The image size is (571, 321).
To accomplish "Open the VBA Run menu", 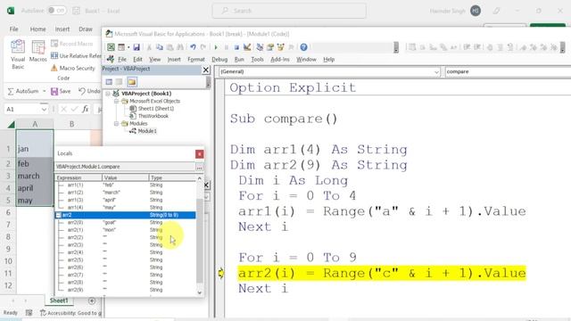I will point(239,60).
